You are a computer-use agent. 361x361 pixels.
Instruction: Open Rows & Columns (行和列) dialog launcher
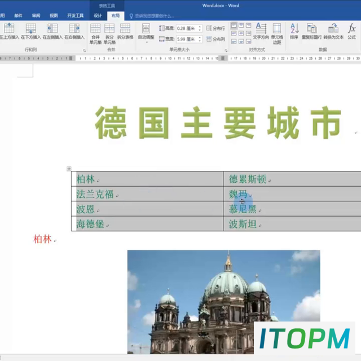click(84, 50)
